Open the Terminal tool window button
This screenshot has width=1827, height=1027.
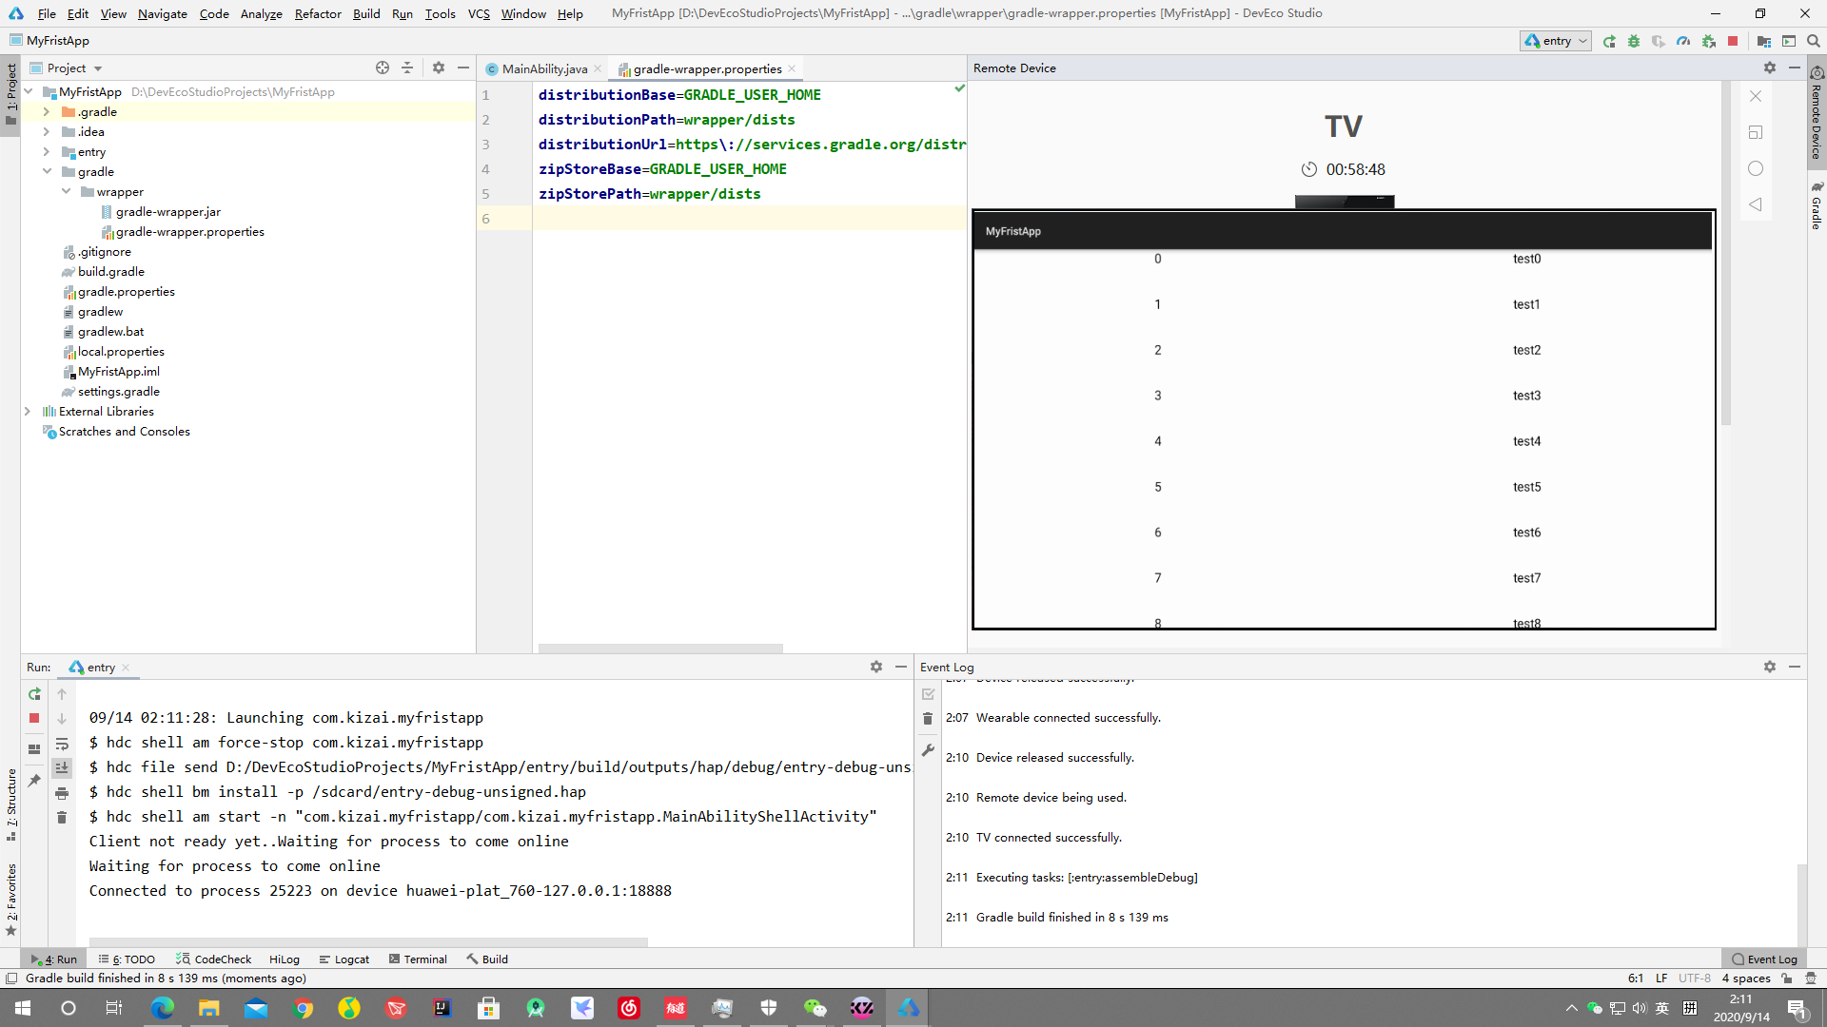click(x=418, y=959)
